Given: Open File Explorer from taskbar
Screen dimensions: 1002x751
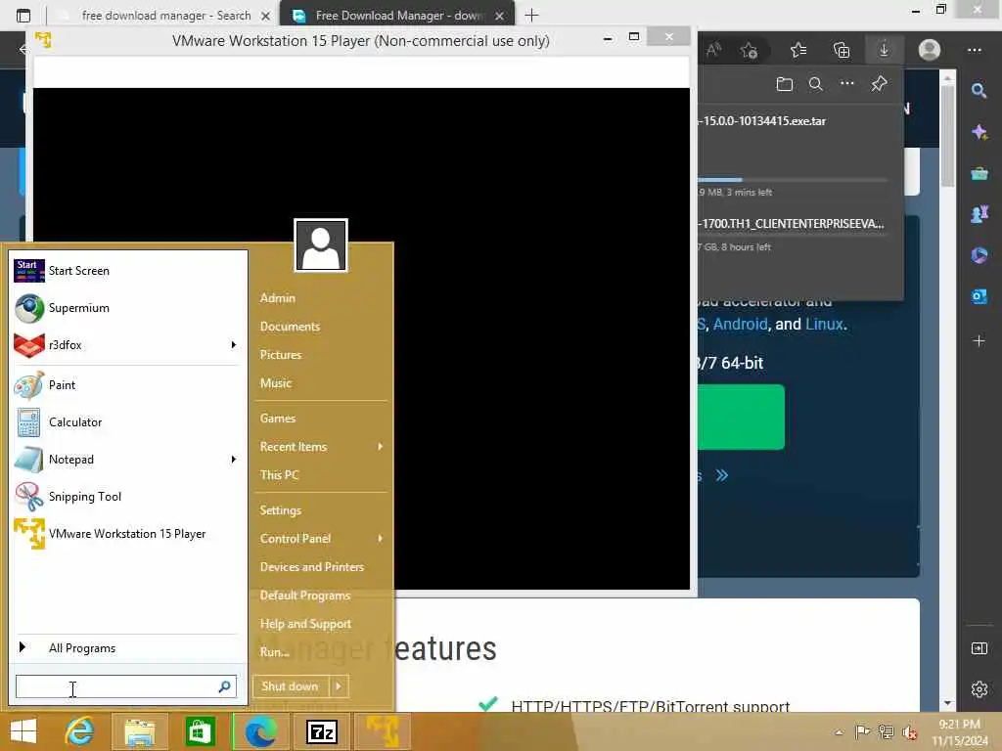Looking at the screenshot, I should pyautogui.click(x=139, y=731).
